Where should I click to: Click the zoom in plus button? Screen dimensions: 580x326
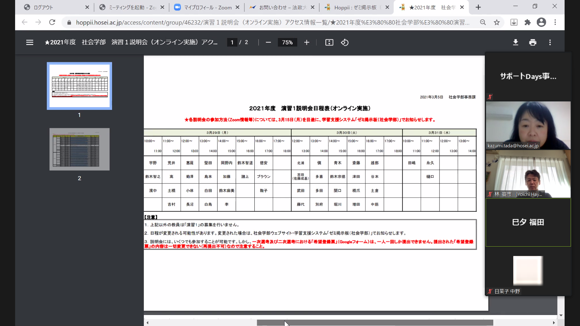coord(307,43)
